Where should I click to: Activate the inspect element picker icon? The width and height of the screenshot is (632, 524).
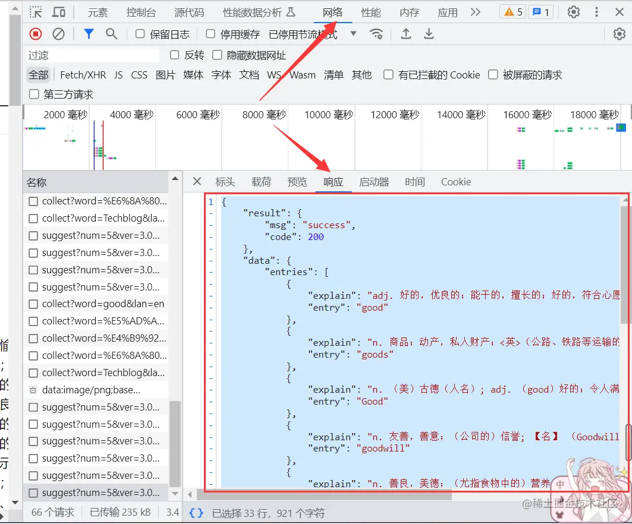coord(36,12)
